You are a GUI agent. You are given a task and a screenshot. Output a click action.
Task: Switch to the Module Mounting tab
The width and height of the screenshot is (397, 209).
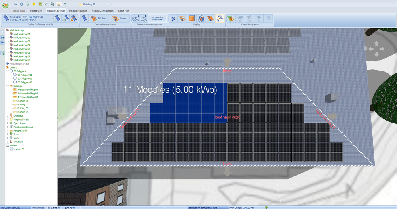click(x=78, y=11)
